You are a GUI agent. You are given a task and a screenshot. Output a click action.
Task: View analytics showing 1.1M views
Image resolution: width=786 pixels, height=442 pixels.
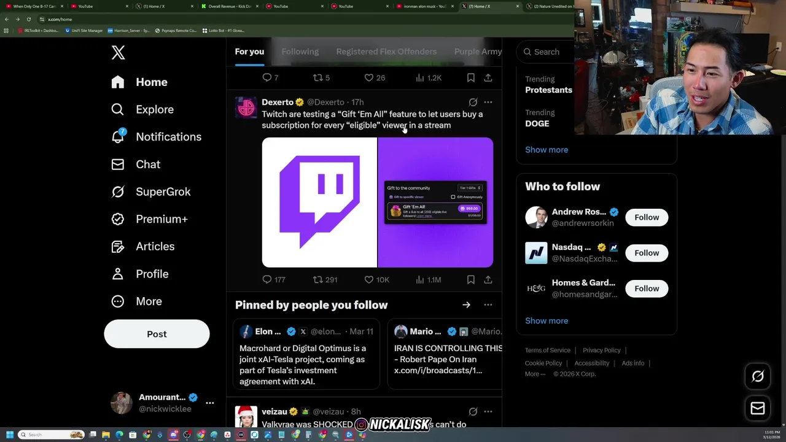tap(428, 280)
